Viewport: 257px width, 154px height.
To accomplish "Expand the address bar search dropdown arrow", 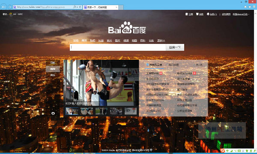I will (x=77, y=7).
